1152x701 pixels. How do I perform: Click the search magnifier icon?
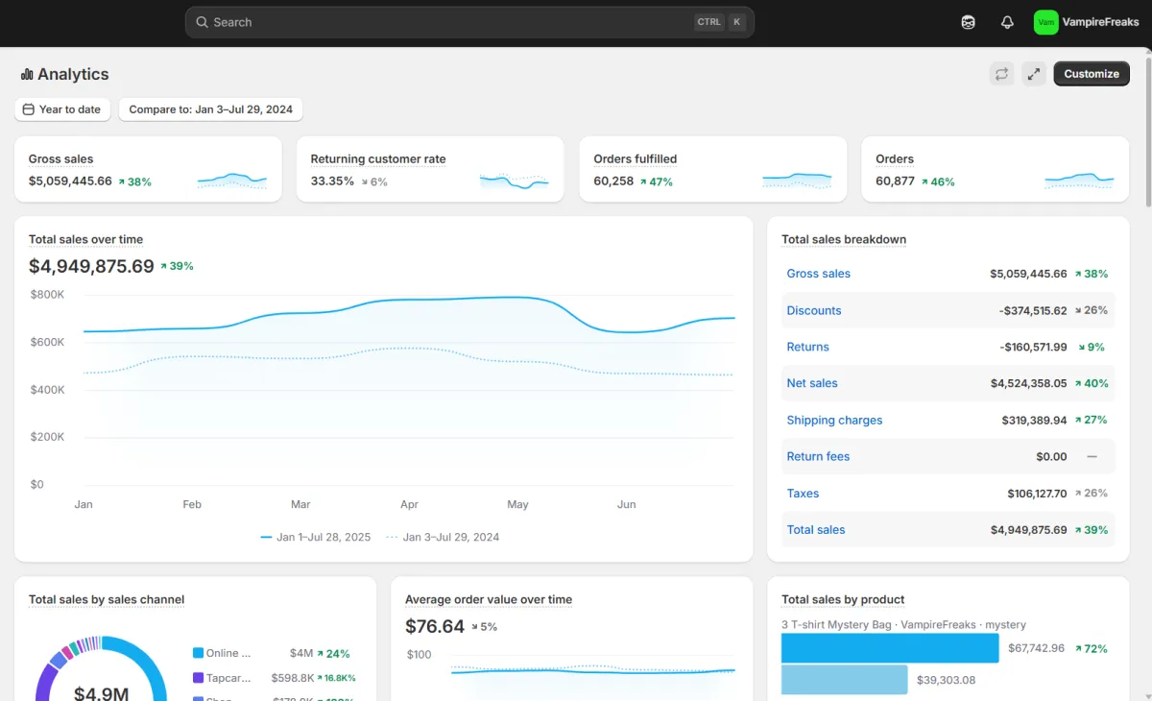tap(202, 22)
